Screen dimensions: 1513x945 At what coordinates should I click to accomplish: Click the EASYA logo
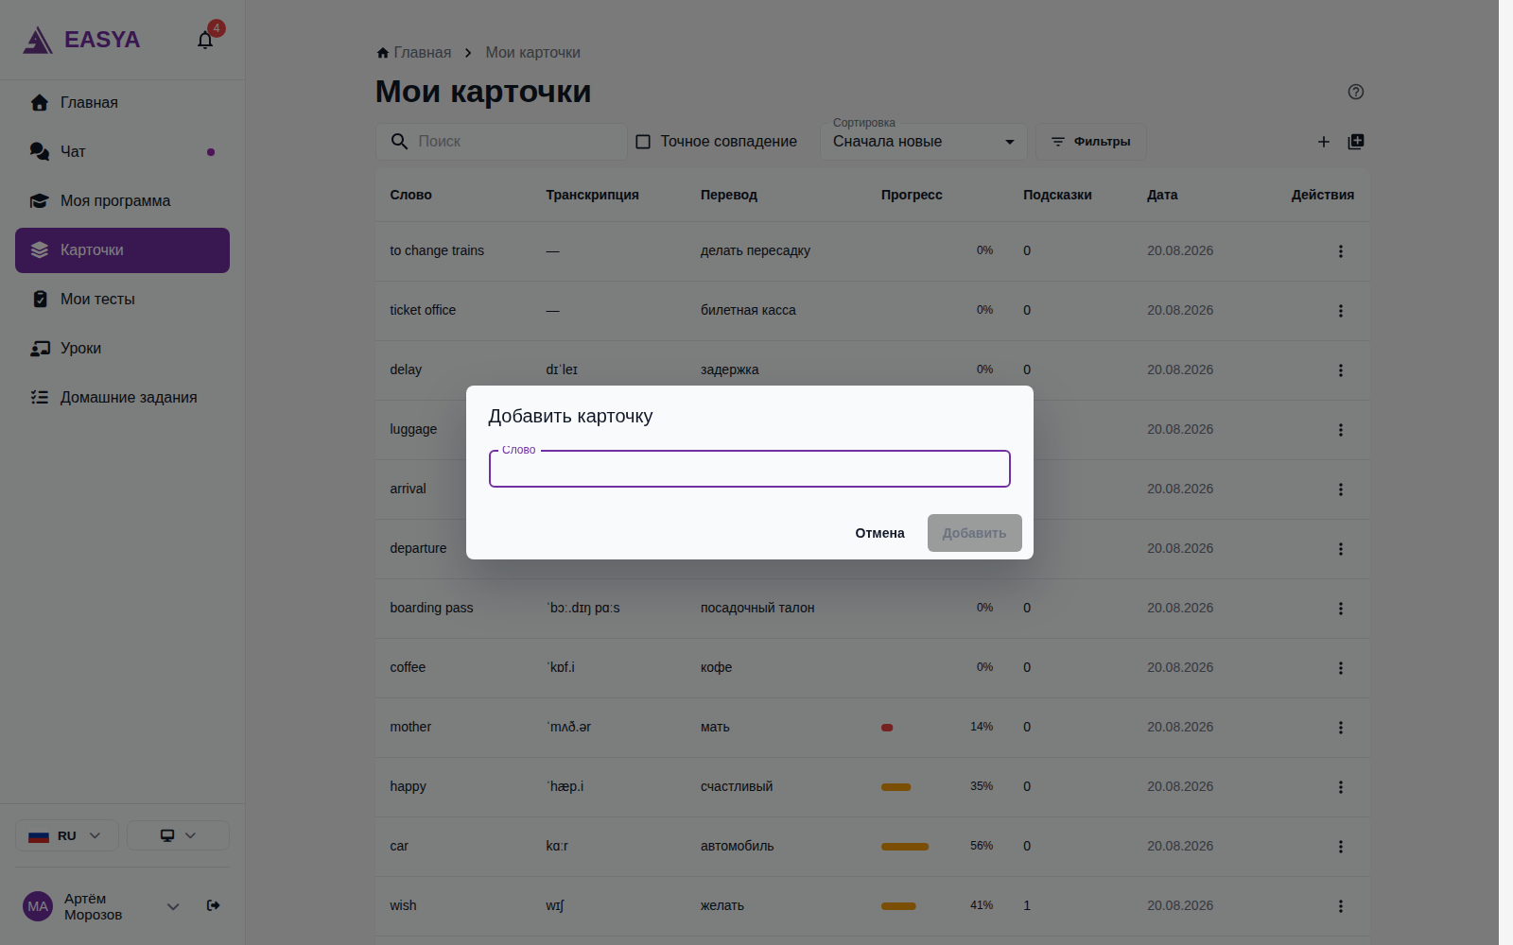(x=81, y=40)
